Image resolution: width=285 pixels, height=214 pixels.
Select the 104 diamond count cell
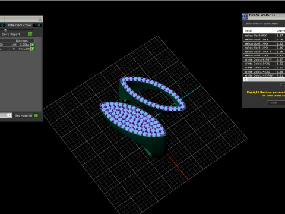click(x=14, y=45)
